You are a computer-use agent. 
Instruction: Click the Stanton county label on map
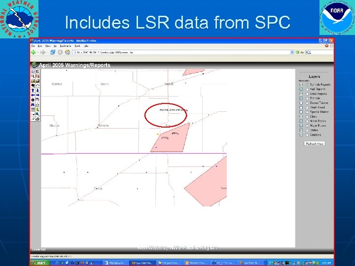pos(57,84)
